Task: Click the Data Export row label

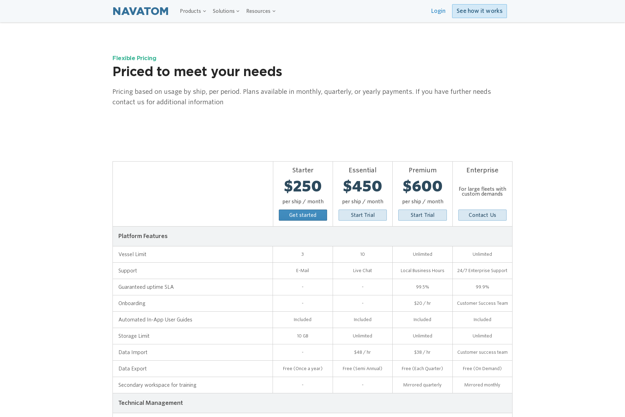Action: 132,369
